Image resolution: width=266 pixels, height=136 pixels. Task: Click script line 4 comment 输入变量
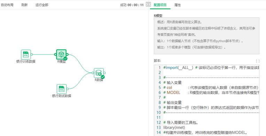point(172,83)
